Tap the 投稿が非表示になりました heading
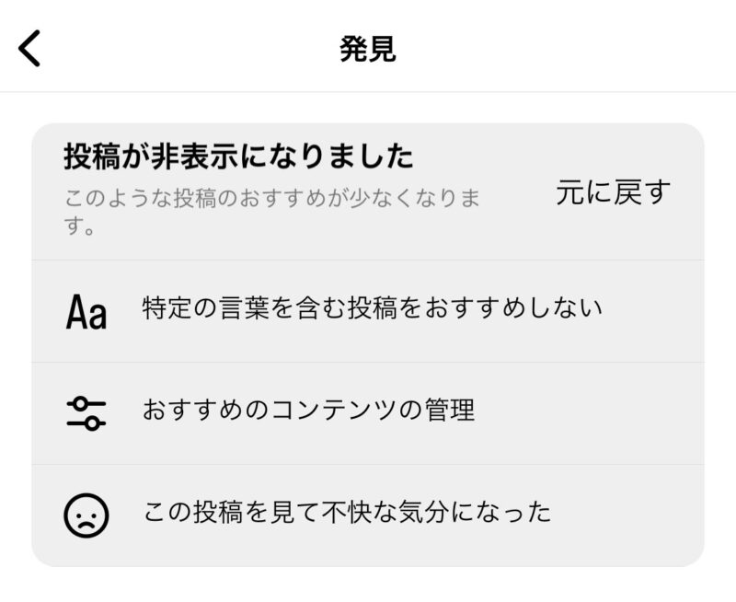This screenshot has height=602, width=736. pos(238,156)
